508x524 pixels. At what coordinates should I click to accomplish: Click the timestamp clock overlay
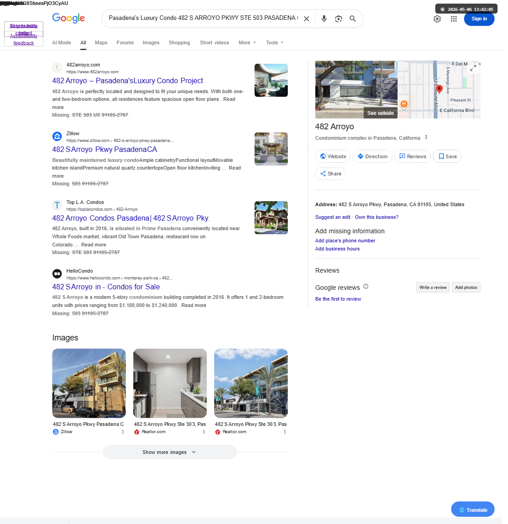466,9
